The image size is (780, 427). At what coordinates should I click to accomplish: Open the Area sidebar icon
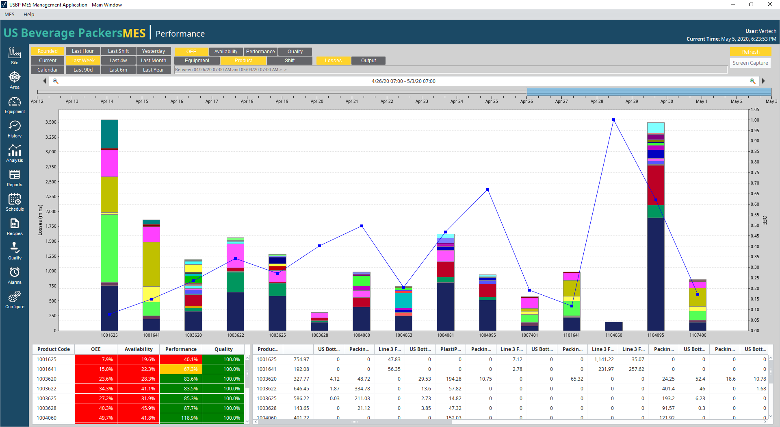[x=15, y=80]
